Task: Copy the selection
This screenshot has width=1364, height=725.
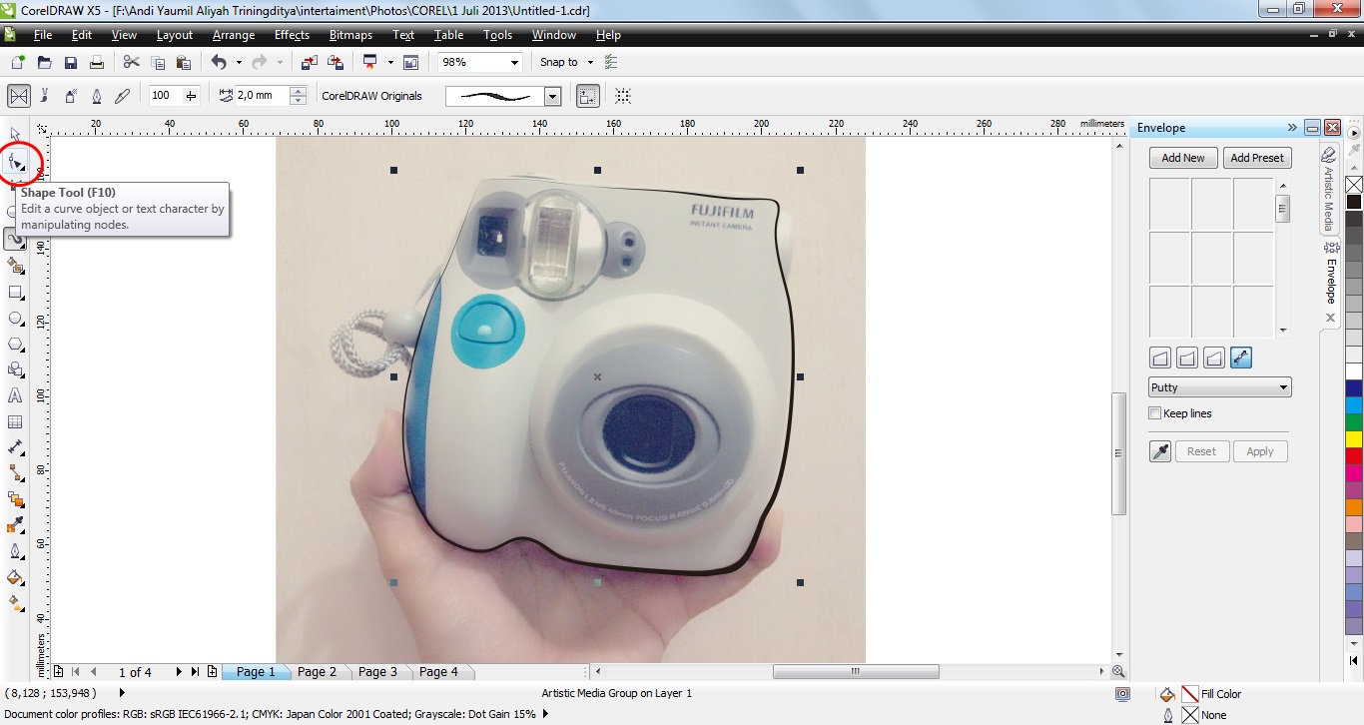Action: (x=158, y=62)
